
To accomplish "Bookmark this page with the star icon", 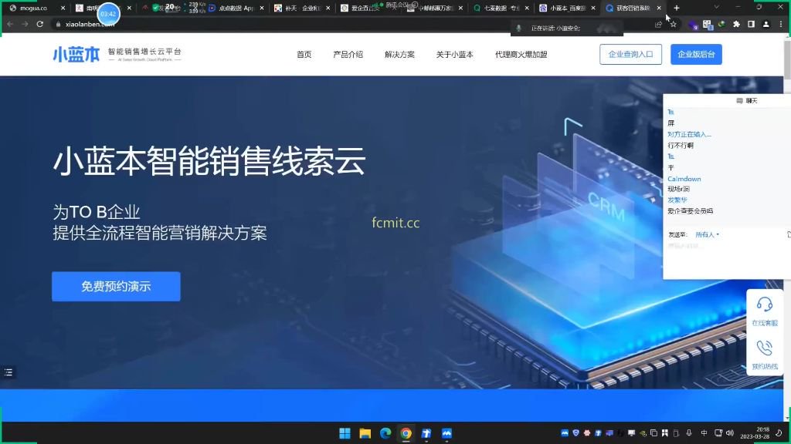I will click(673, 24).
